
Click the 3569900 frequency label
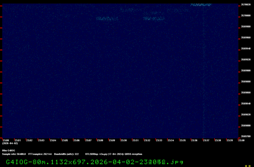point(246,71)
